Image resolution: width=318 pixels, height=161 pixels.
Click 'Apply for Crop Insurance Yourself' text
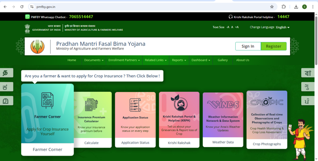(48, 132)
